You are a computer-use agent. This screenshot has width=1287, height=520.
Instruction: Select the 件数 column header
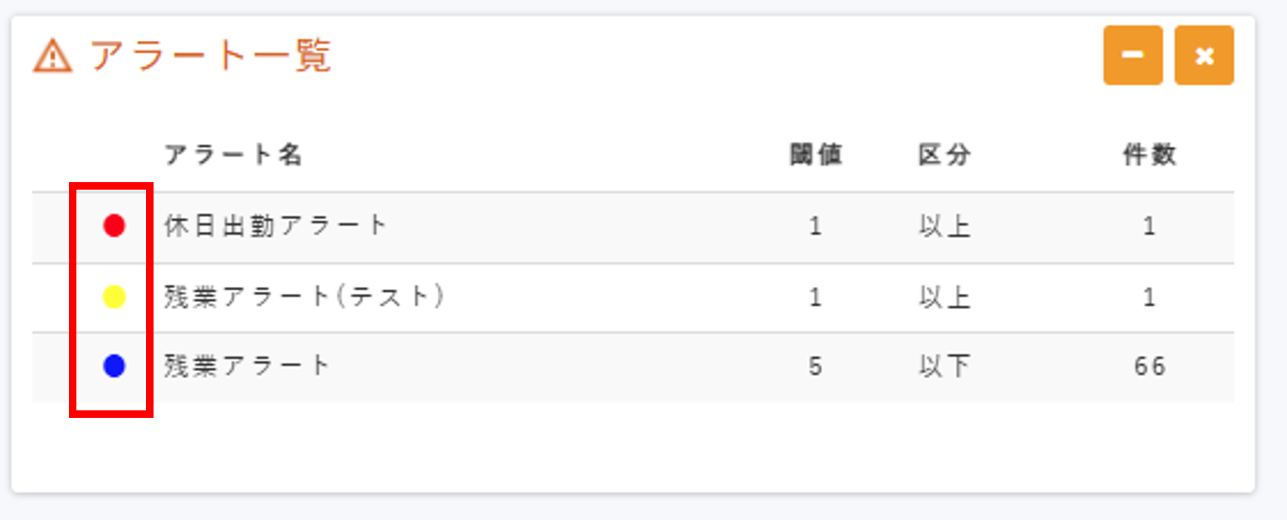pos(1149,155)
